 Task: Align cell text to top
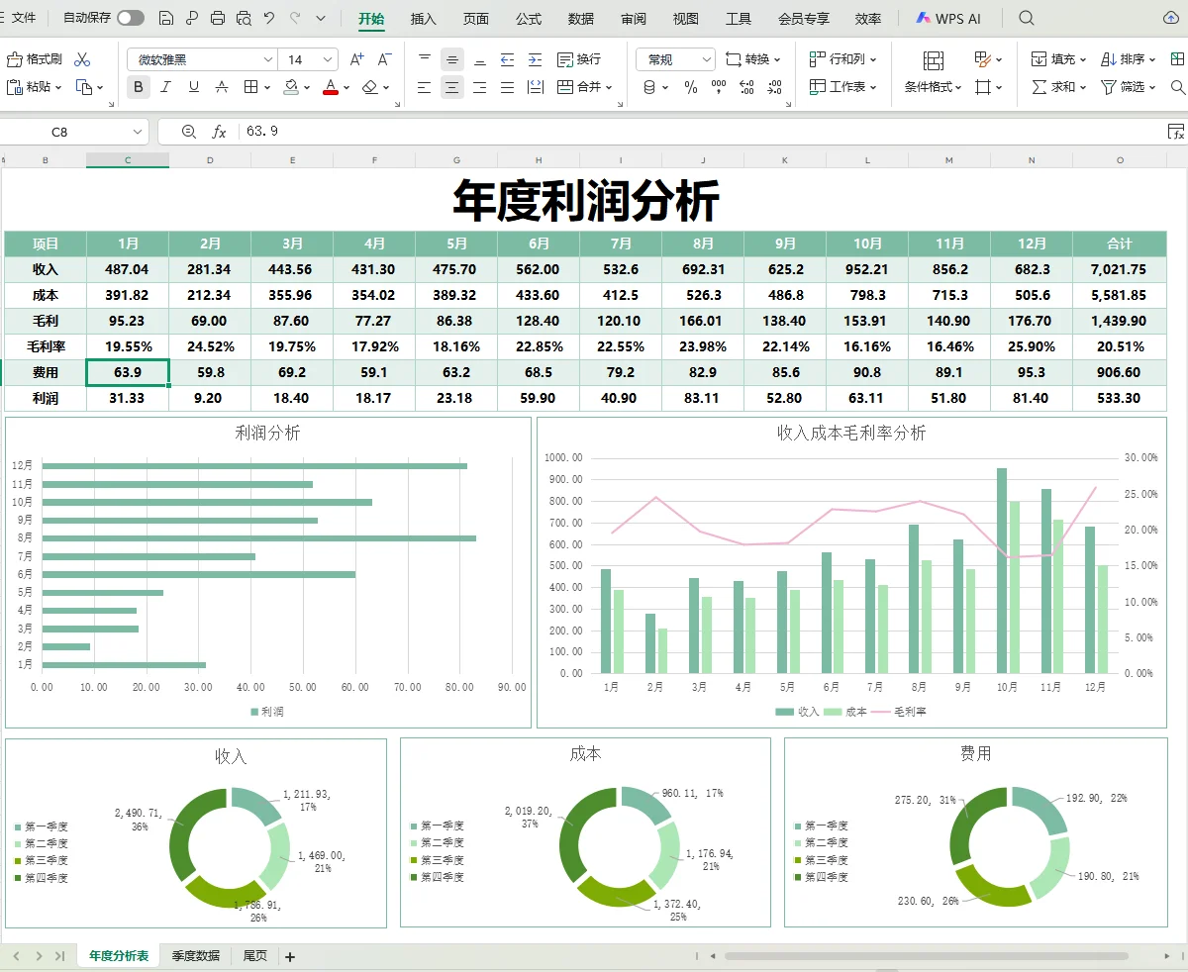424,59
